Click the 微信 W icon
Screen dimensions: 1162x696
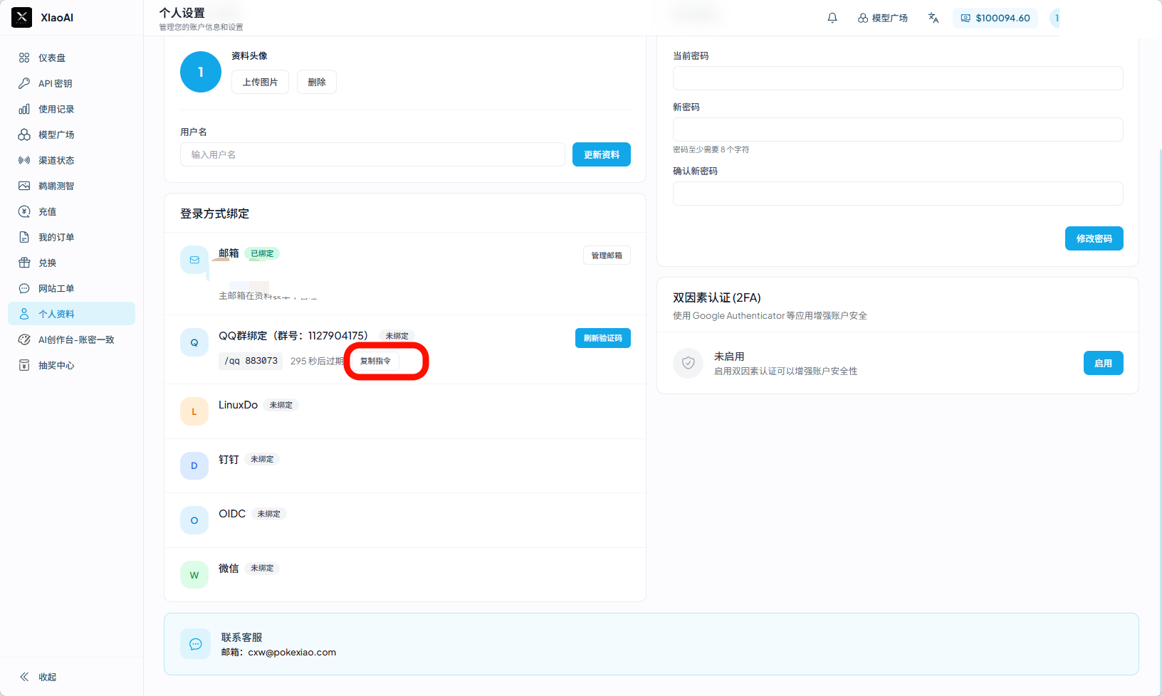(194, 575)
